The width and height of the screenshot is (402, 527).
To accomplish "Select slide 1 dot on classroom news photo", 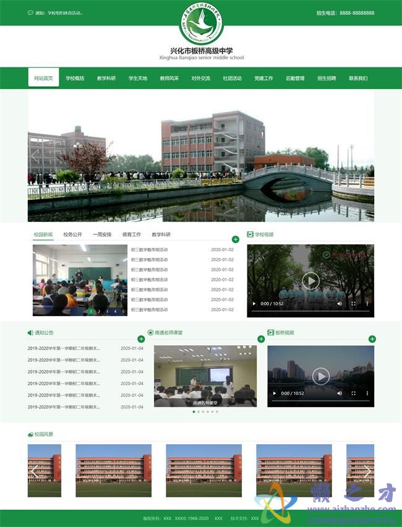I will [91, 312].
